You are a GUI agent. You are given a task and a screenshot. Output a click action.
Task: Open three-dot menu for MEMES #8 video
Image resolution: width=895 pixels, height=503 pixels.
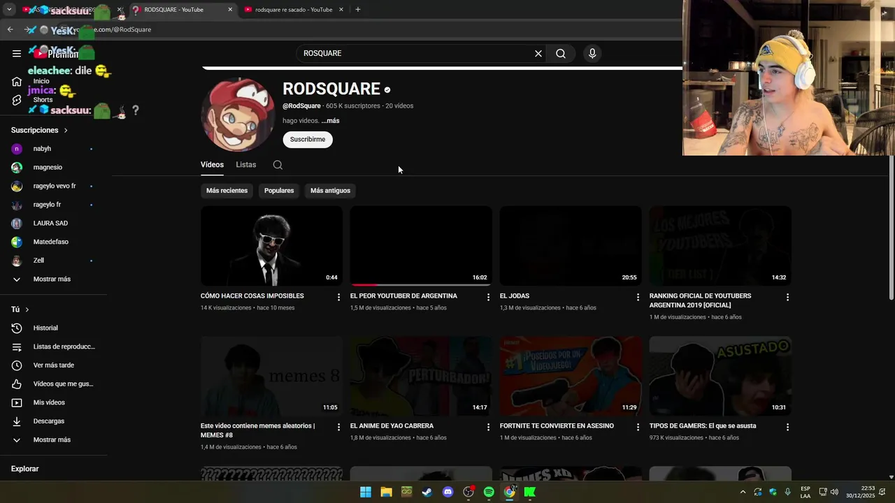[338, 427]
